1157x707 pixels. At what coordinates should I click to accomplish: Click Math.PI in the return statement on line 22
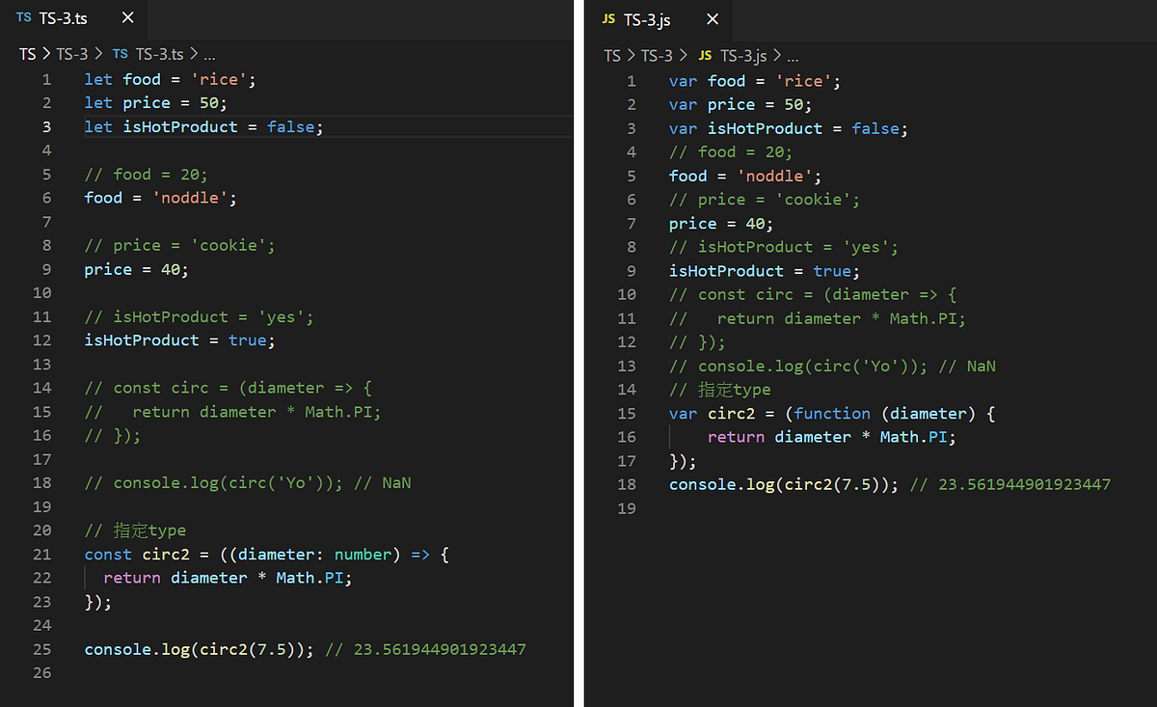(310, 577)
